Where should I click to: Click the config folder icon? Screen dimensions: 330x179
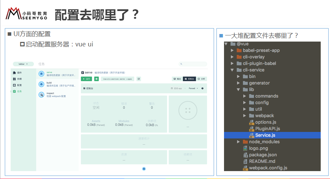pyautogui.click(x=251, y=102)
